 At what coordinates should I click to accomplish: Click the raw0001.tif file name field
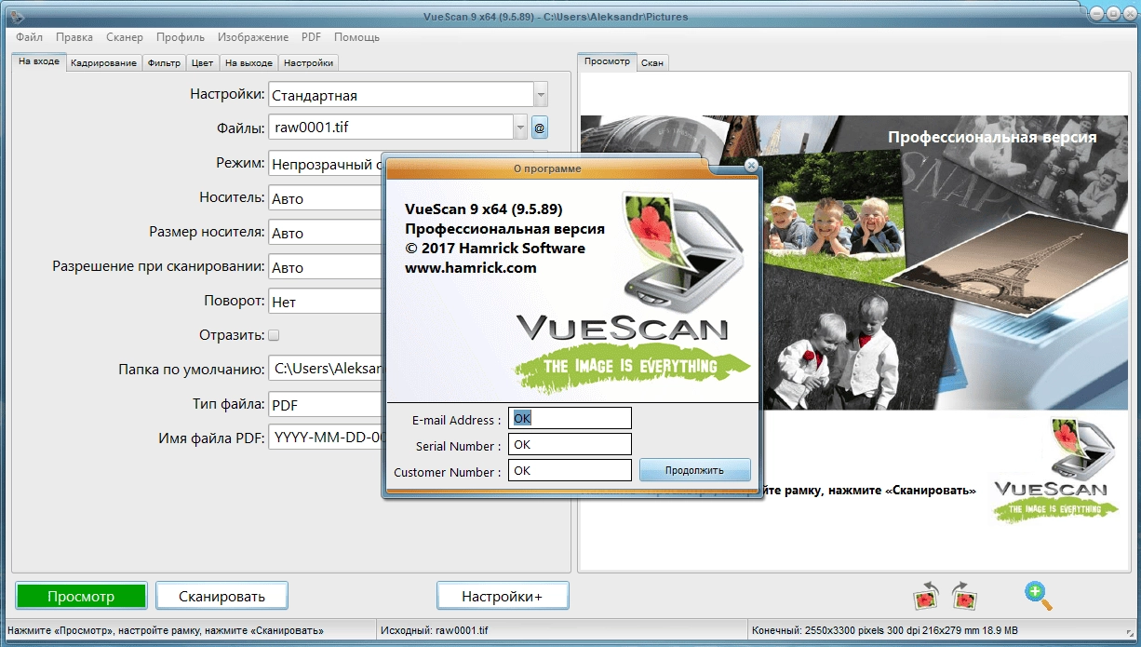(390, 128)
